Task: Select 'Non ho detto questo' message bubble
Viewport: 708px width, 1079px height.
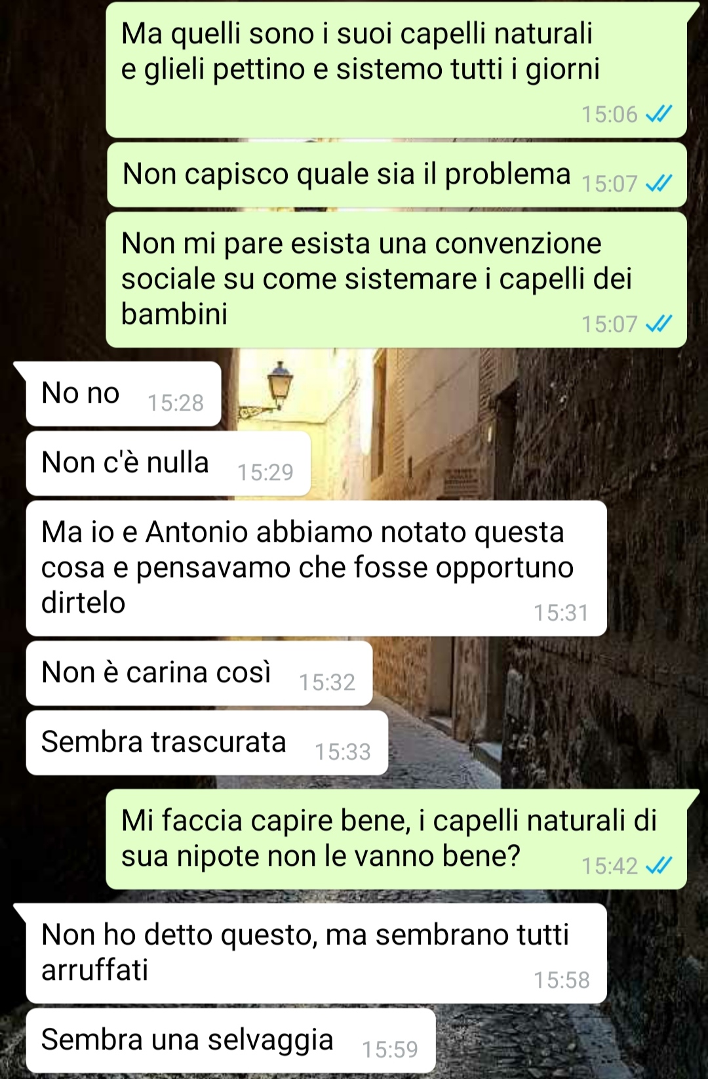Action: tap(316, 953)
